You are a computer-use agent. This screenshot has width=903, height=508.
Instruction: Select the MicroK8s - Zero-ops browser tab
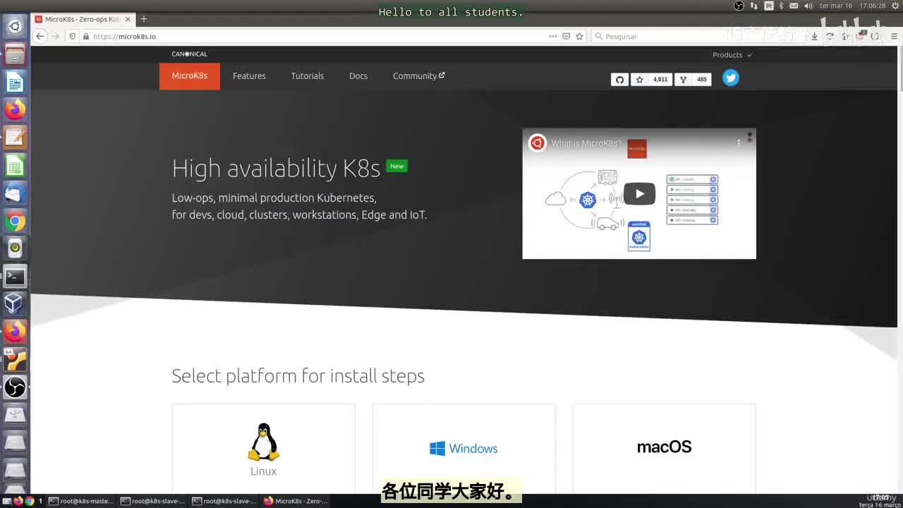pyautogui.click(x=83, y=19)
